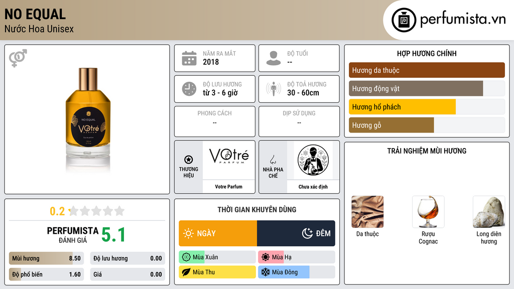Click the Phong cách card
514x289 pixels.
[x=215, y=121]
